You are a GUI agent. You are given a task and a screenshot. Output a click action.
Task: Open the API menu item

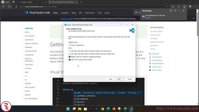(x=80, y=13)
